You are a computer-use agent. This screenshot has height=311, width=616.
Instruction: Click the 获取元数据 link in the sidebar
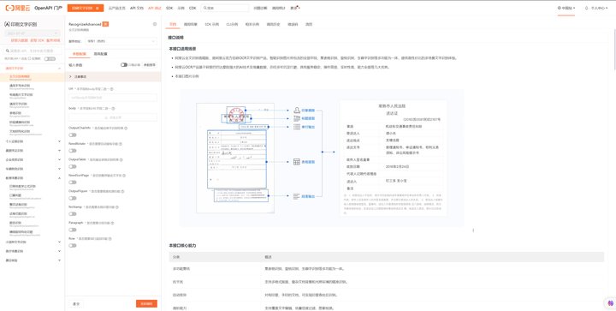click(x=19, y=40)
